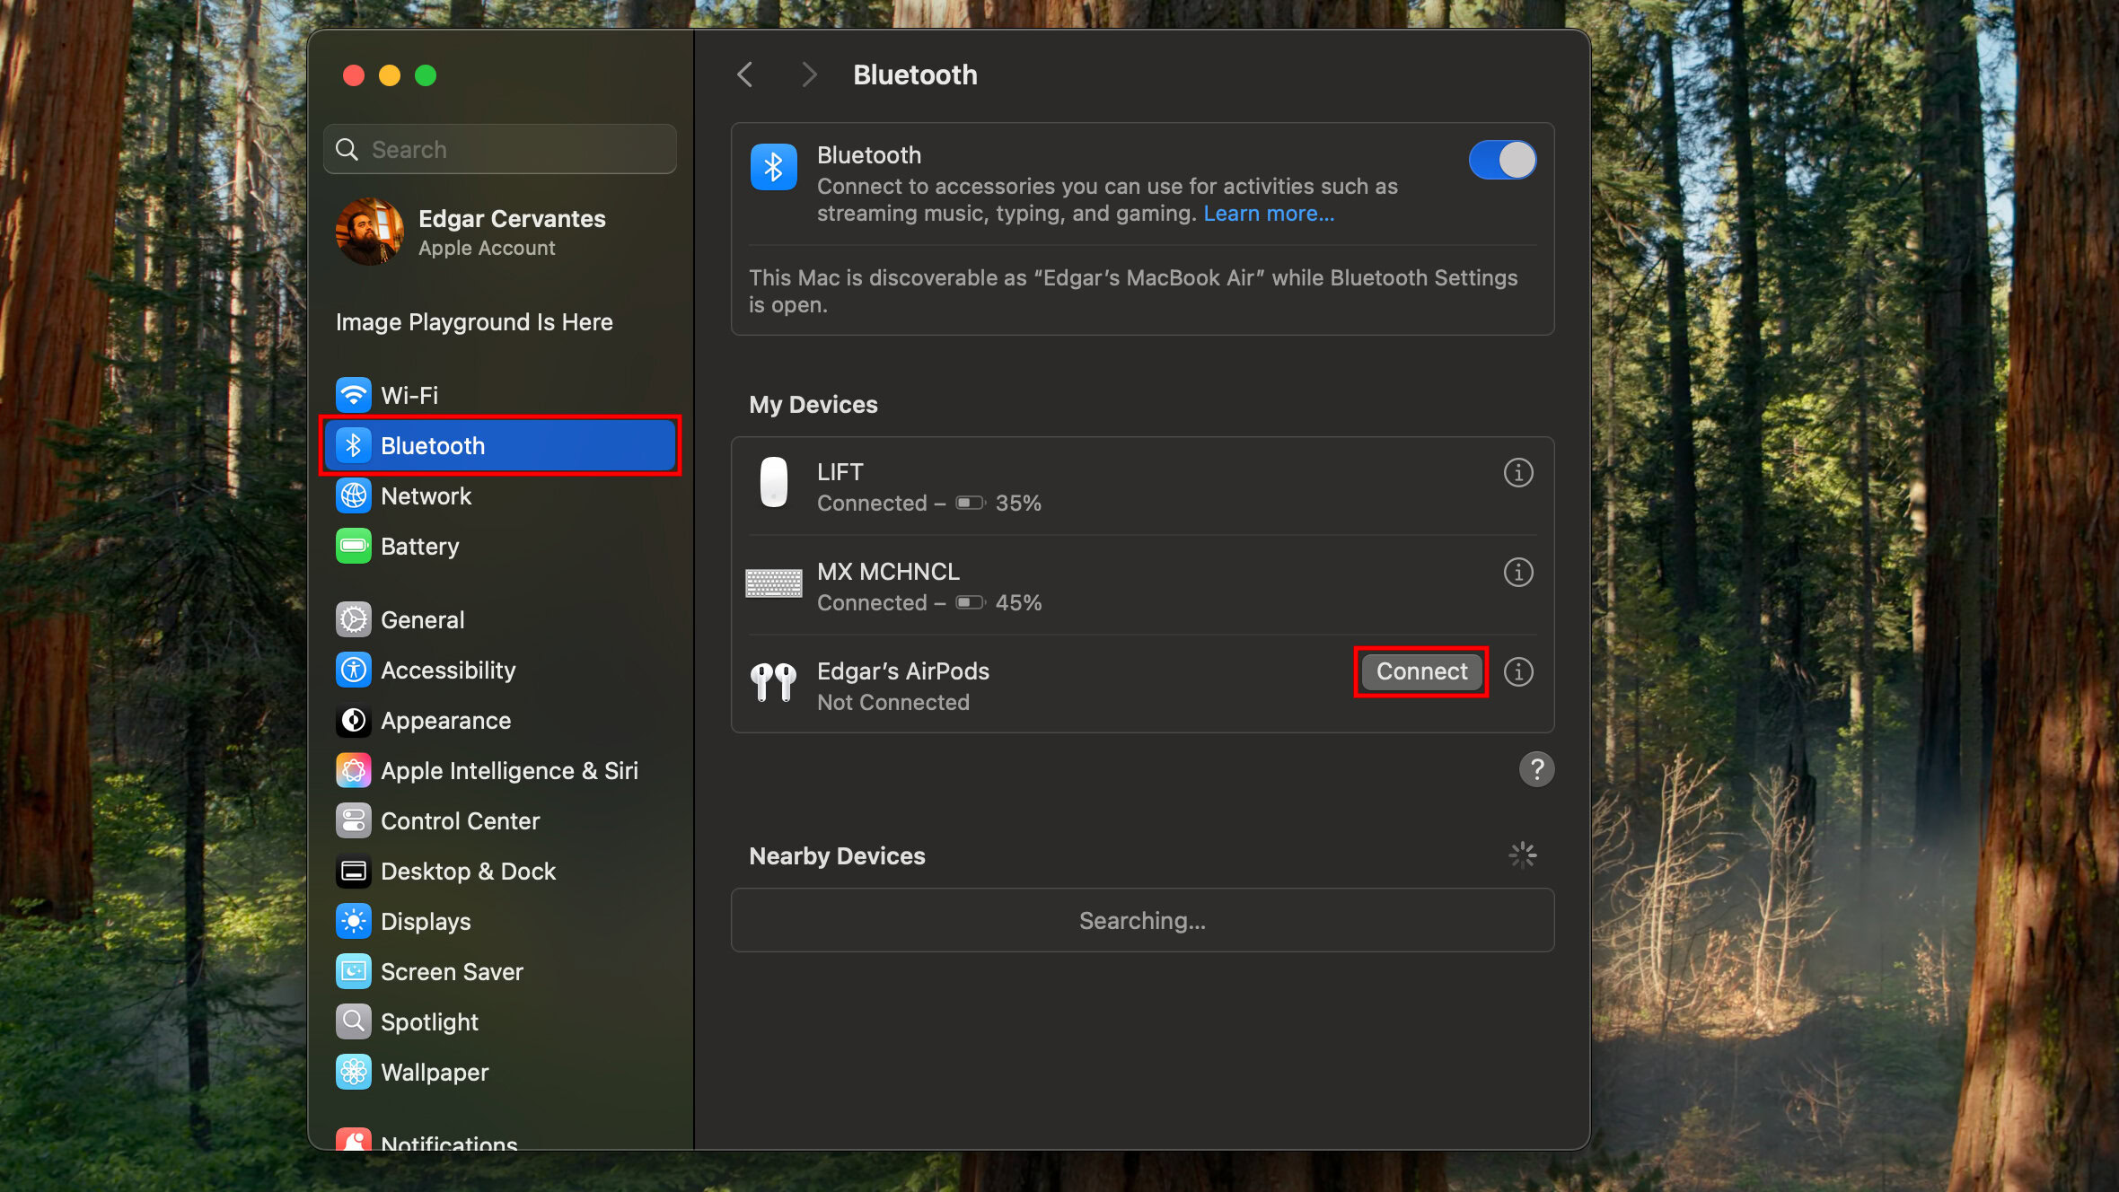Viewport: 2119px width, 1192px height.
Task: Open info for MX MCHNCL keyboard
Action: (x=1518, y=573)
